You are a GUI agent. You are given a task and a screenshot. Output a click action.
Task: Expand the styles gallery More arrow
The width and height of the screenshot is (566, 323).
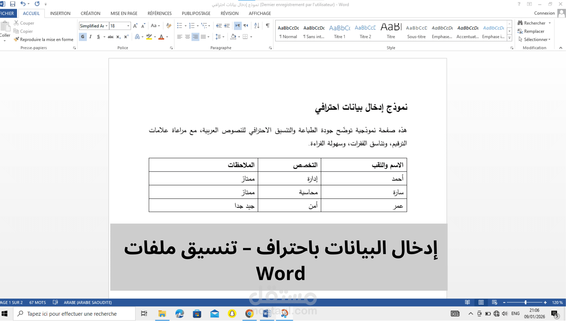click(x=509, y=38)
